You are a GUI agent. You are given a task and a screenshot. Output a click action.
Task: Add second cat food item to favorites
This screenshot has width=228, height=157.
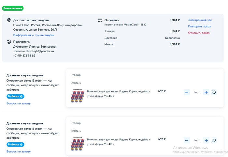coord(214,140)
